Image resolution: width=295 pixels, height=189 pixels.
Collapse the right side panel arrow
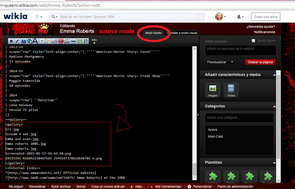(x=198, y=115)
